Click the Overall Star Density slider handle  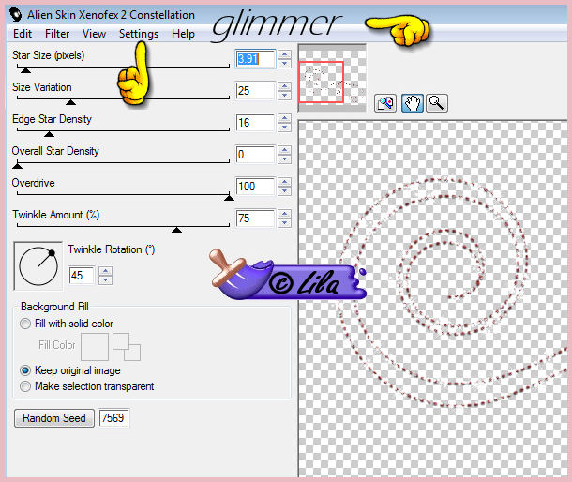point(17,166)
